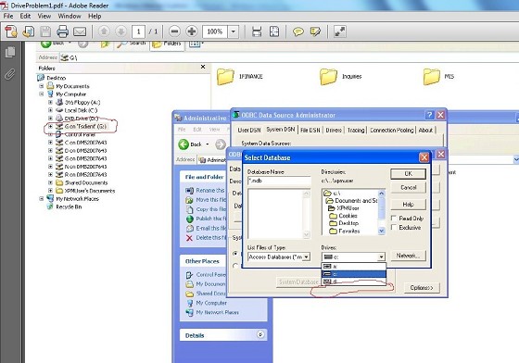This screenshot has width=519, height=363.
Task: Click the ODBC dialog help question mark
Action: [x=429, y=115]
